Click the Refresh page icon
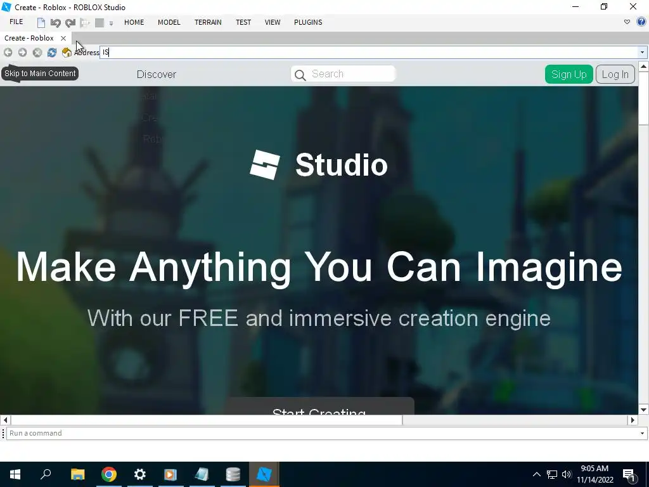Screen dimensions: 649x487 (x=52, y=52)
